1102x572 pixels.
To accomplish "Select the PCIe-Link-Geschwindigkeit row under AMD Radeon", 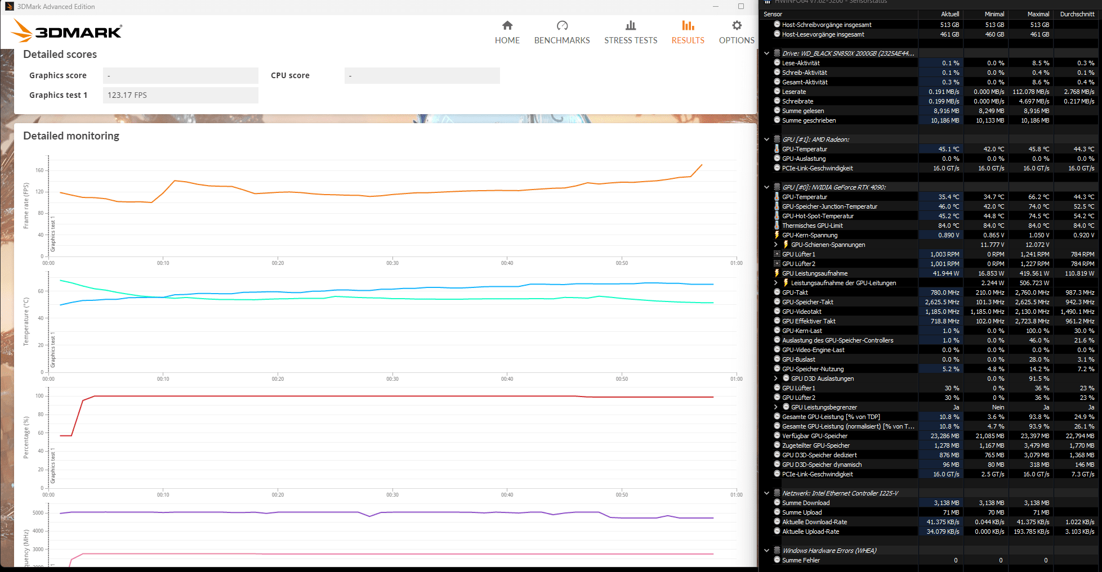I will (x=930, y=168).
